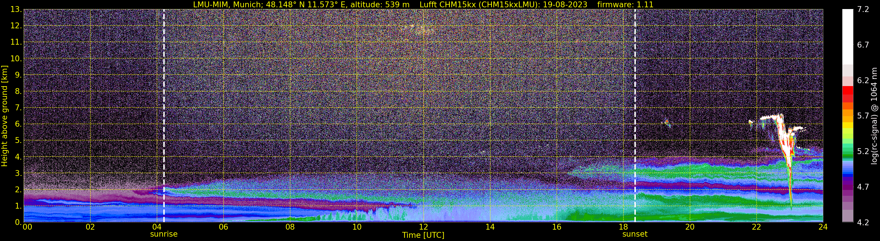Click the '02' tick on the time axis
880x241 pixels.
[x=90, y=227]
